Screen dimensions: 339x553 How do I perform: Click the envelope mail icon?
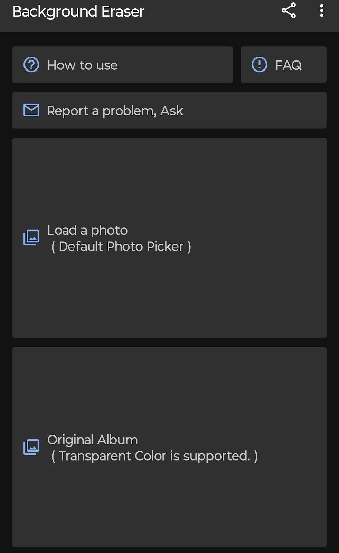(31, 110)
